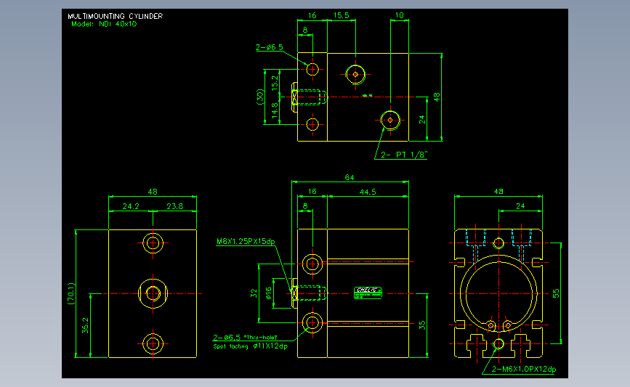Image resolution: width=630 pixels, height=387 pixels.
Task: Click the 15.2 dimension value
Action: [x=275, y=83]
